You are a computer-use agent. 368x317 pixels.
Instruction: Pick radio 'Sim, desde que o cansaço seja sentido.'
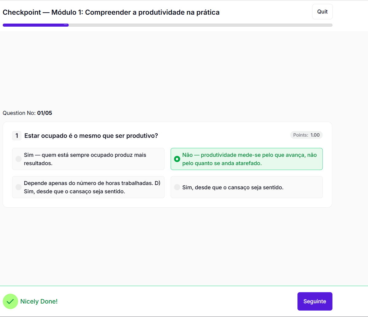click(x=177, y=187)
